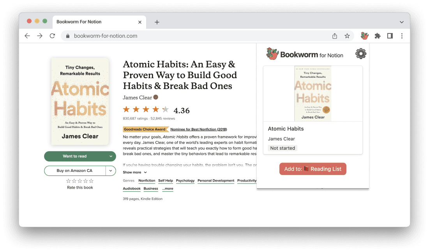Reload the page
The width and height of the screenshot is (429, 252).
[52, 35]
